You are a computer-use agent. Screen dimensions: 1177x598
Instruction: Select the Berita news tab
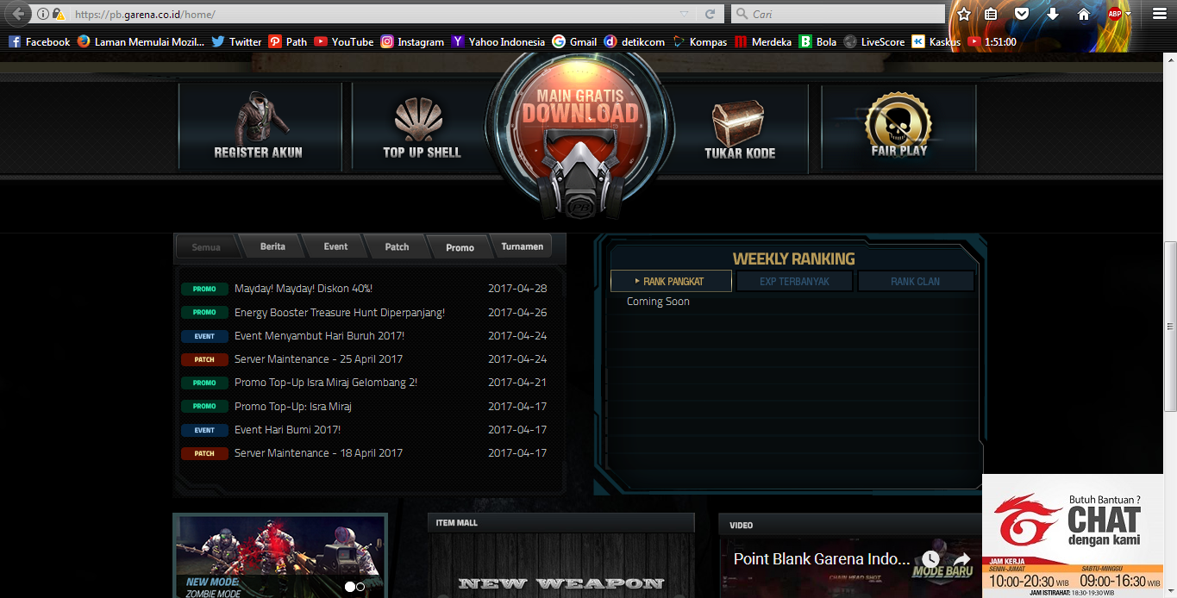pos(272,246)
